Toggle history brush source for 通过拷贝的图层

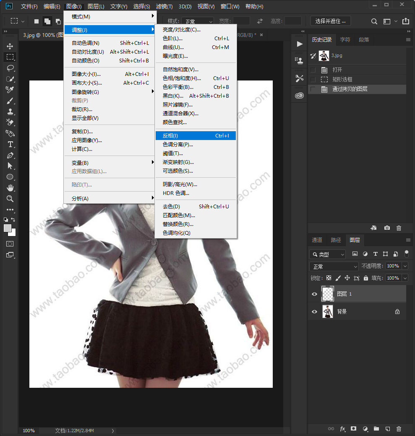pyautogui.click(x=313, y=89)
